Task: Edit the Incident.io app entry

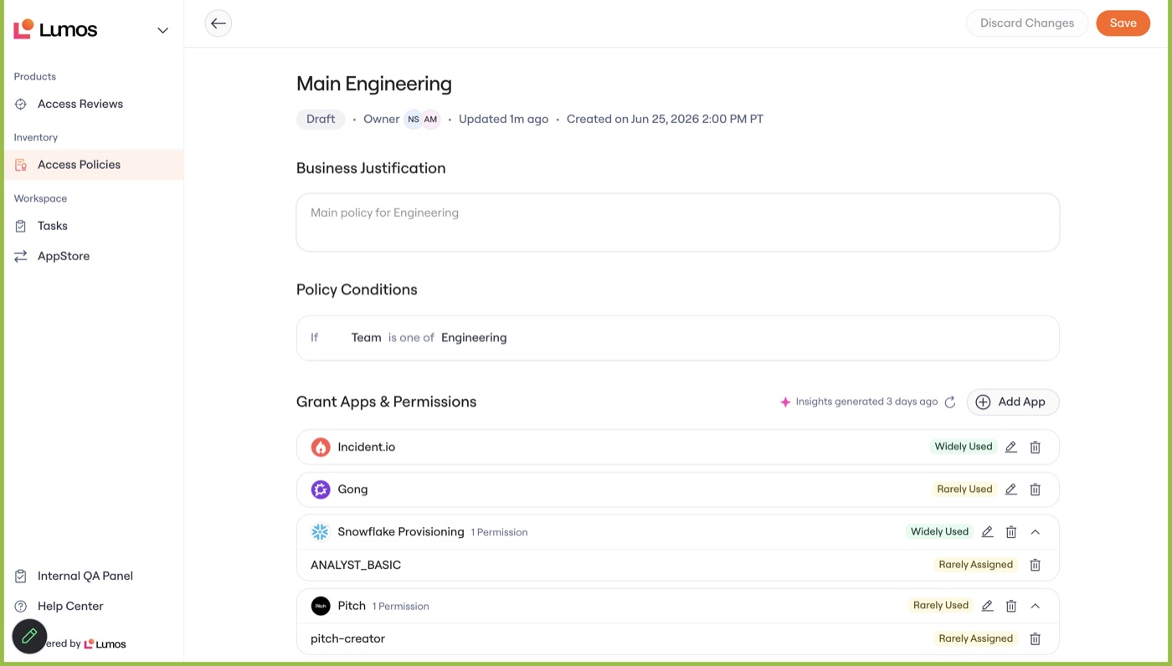Action: coord(1011,448)
